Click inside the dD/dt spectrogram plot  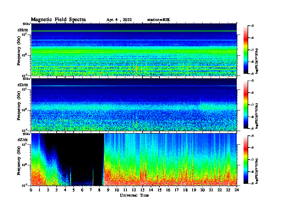point(134,105)
